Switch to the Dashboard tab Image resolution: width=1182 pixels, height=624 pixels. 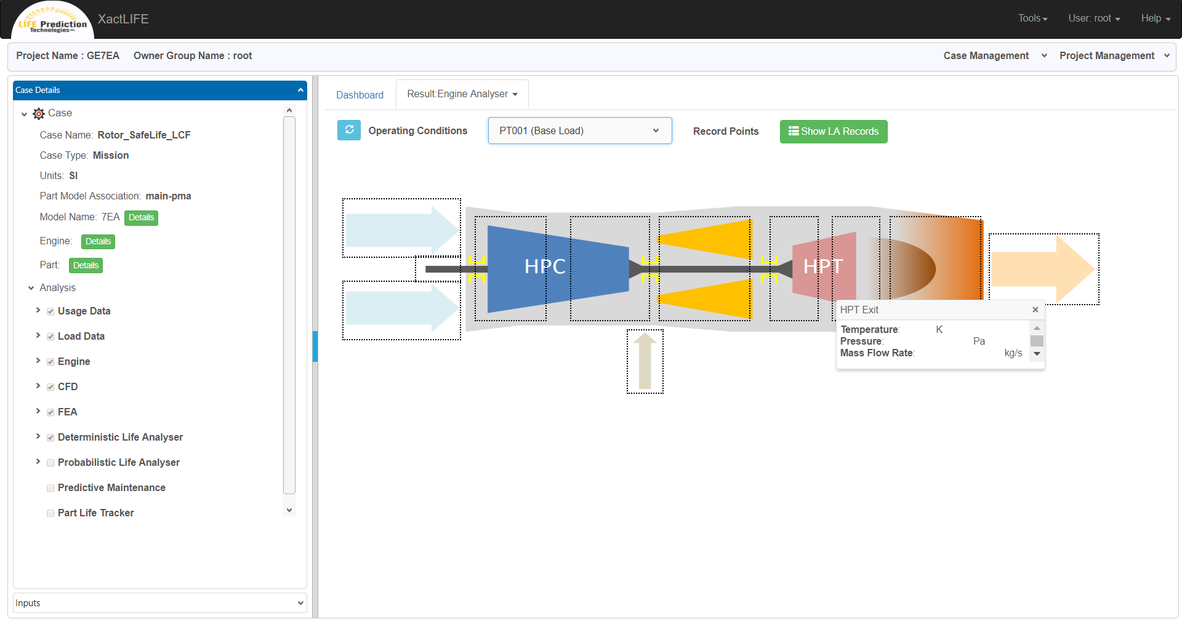point(360,95)
